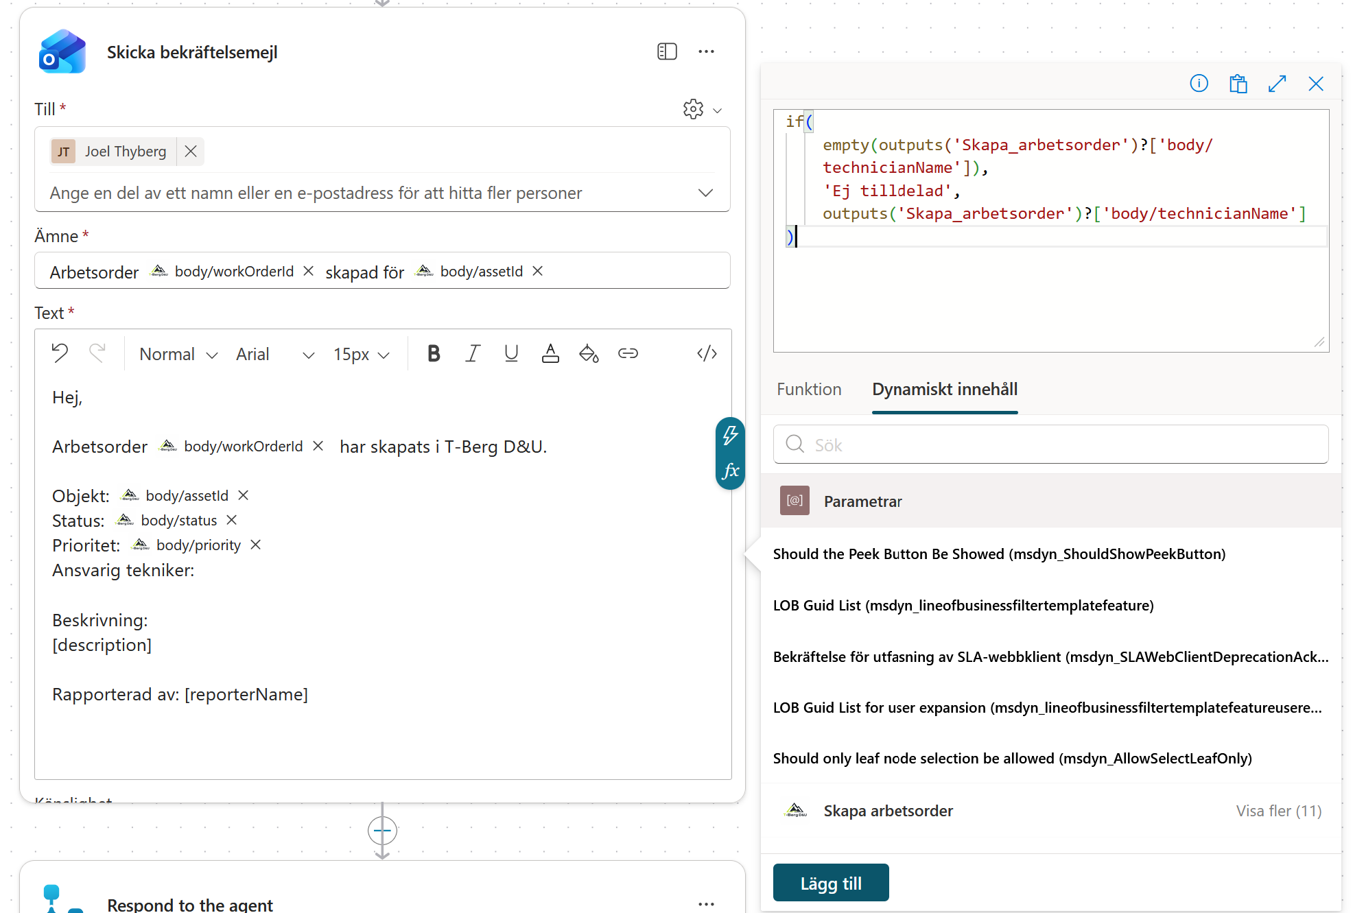The height and width of the screenshot is (913, 1353).
Task: Switch to HTML code view
Action: [707, 353]
